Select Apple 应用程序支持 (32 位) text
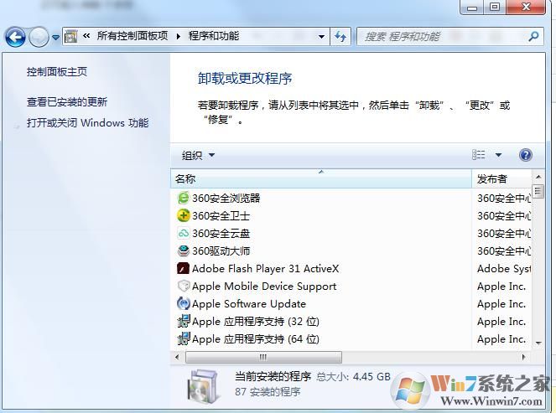Viewport: 556px width, 413px height. point(256,322)
